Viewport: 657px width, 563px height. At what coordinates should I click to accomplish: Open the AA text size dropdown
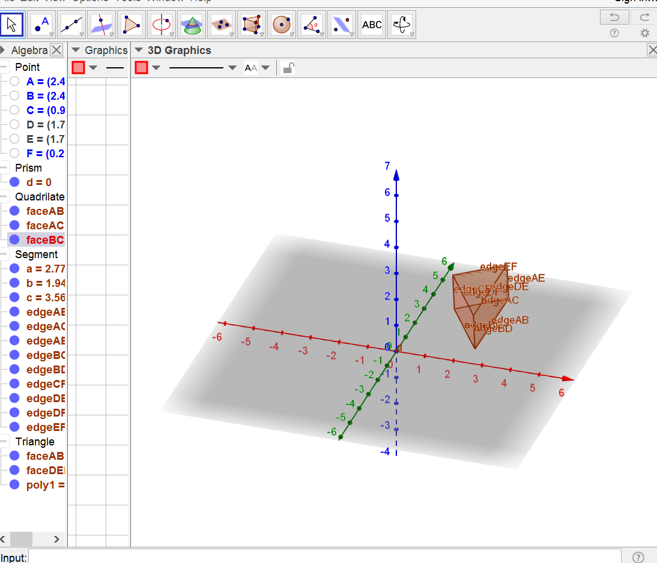(265, 68)
